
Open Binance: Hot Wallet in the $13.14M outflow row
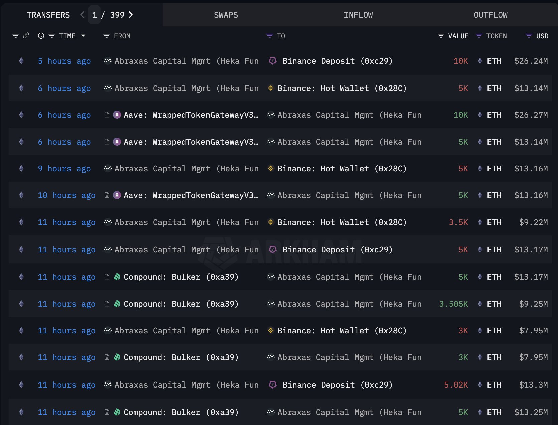point(342,88)
